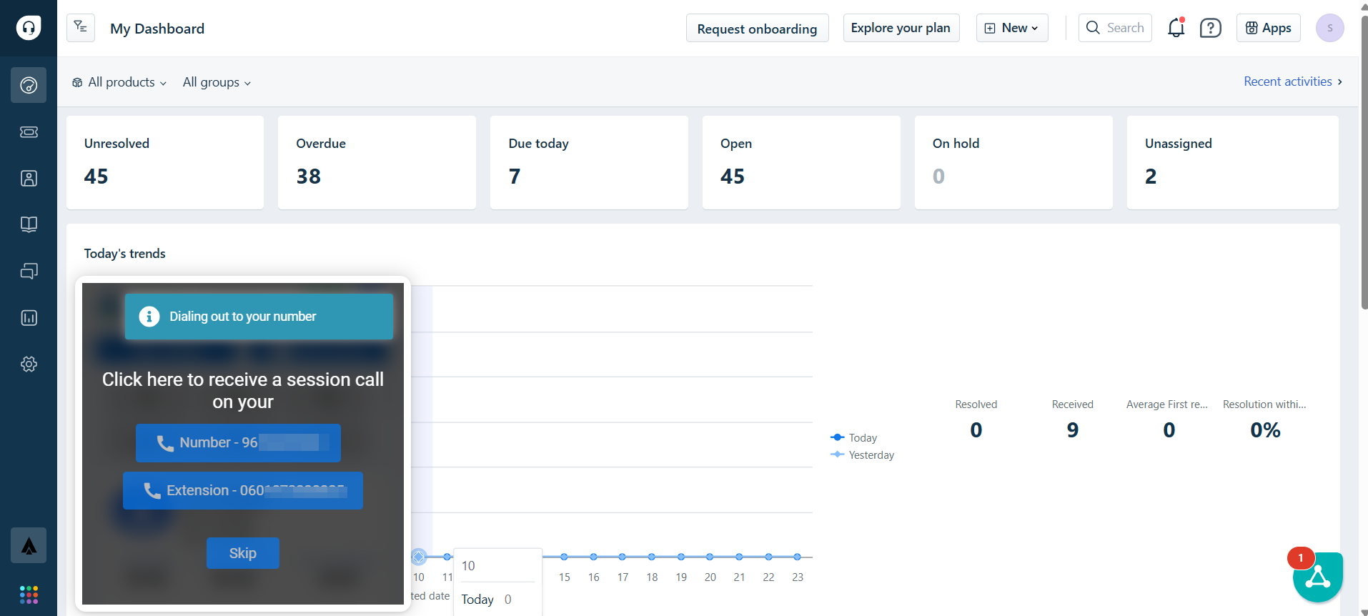Open the Unresolved tickets card
Screen dimensions: 1368x616
pyautogui.click(x=165, y=162)
